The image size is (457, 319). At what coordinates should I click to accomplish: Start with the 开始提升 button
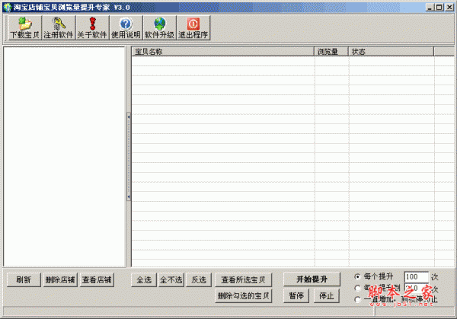pyautogui.click(x=312, y=279)
